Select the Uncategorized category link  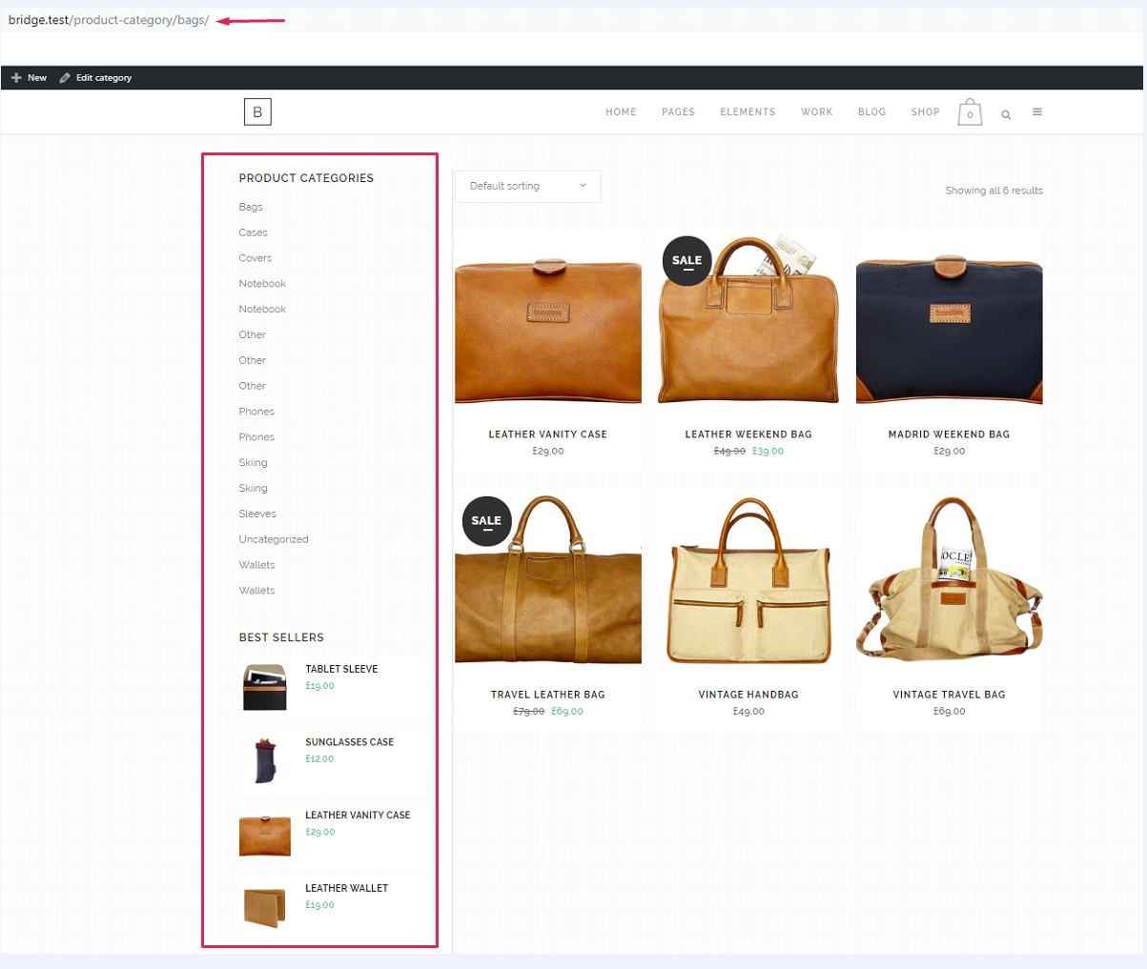point(274,539)
